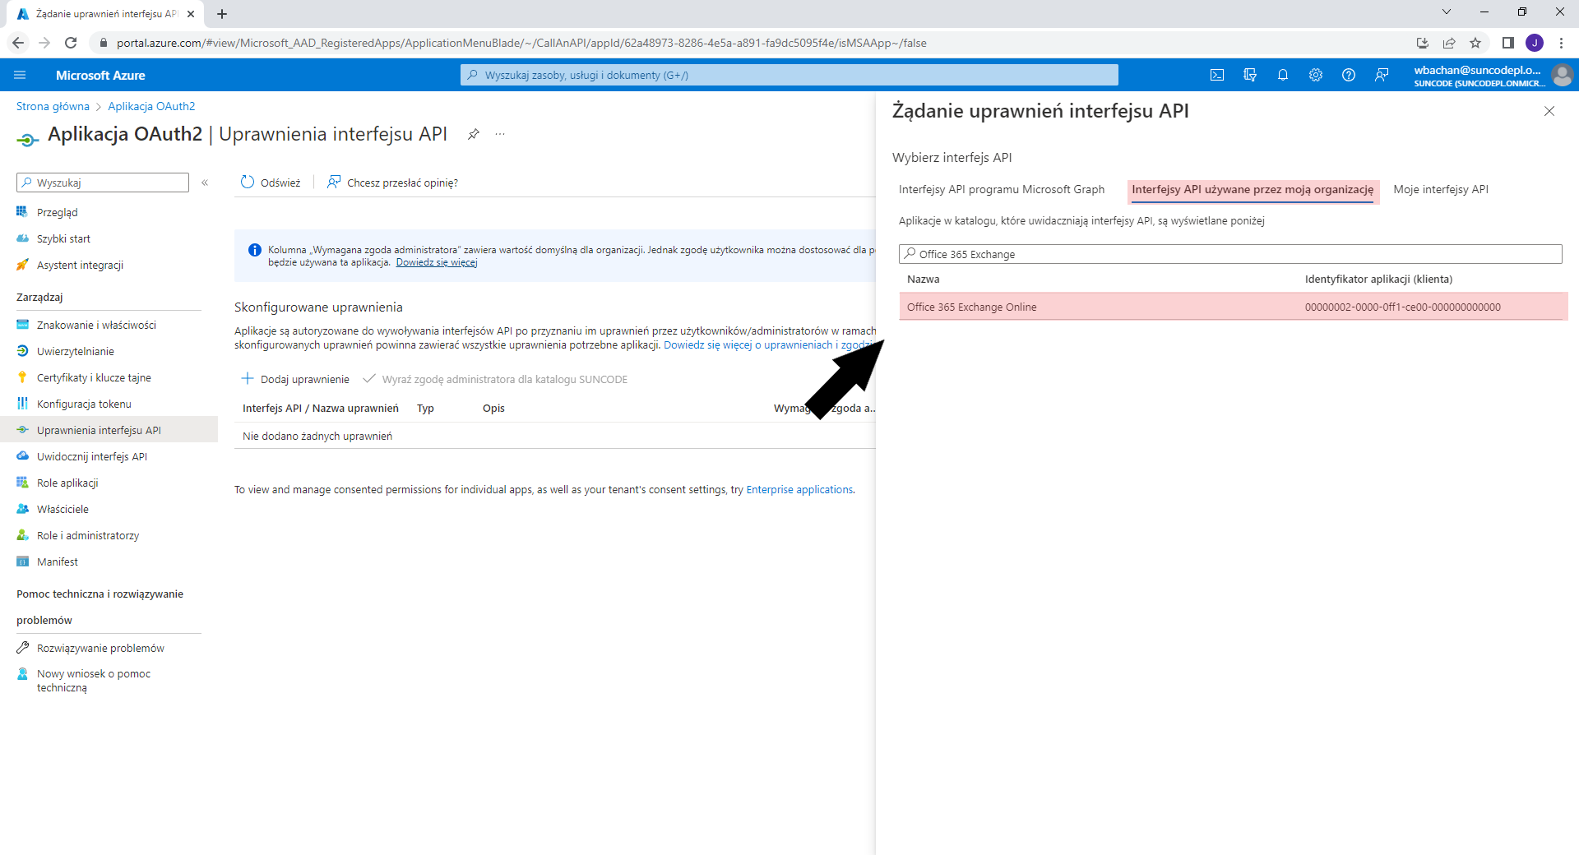Select Interfejsy API używane przez moją organizację tab

(1253, 189)
